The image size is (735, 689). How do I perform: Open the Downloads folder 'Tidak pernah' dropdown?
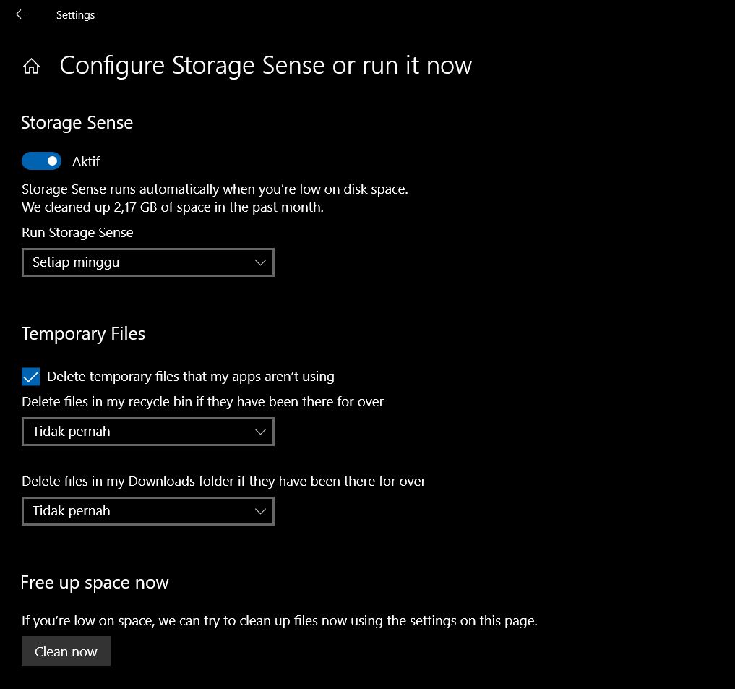[x=148, y=511]
